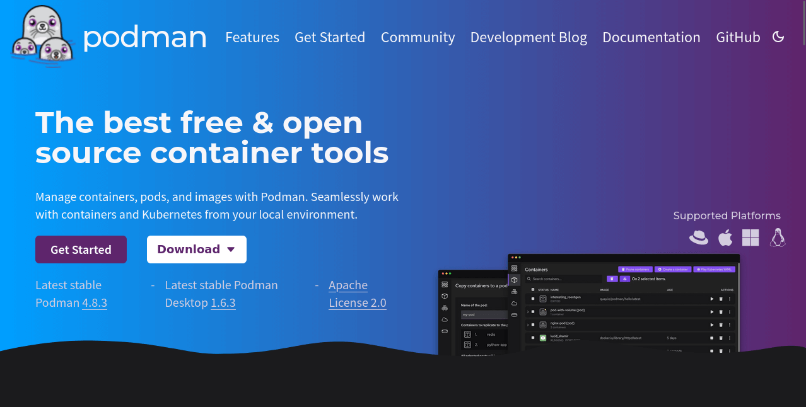Select the Red Hat fedora platform icon

(x=699, y=238)
